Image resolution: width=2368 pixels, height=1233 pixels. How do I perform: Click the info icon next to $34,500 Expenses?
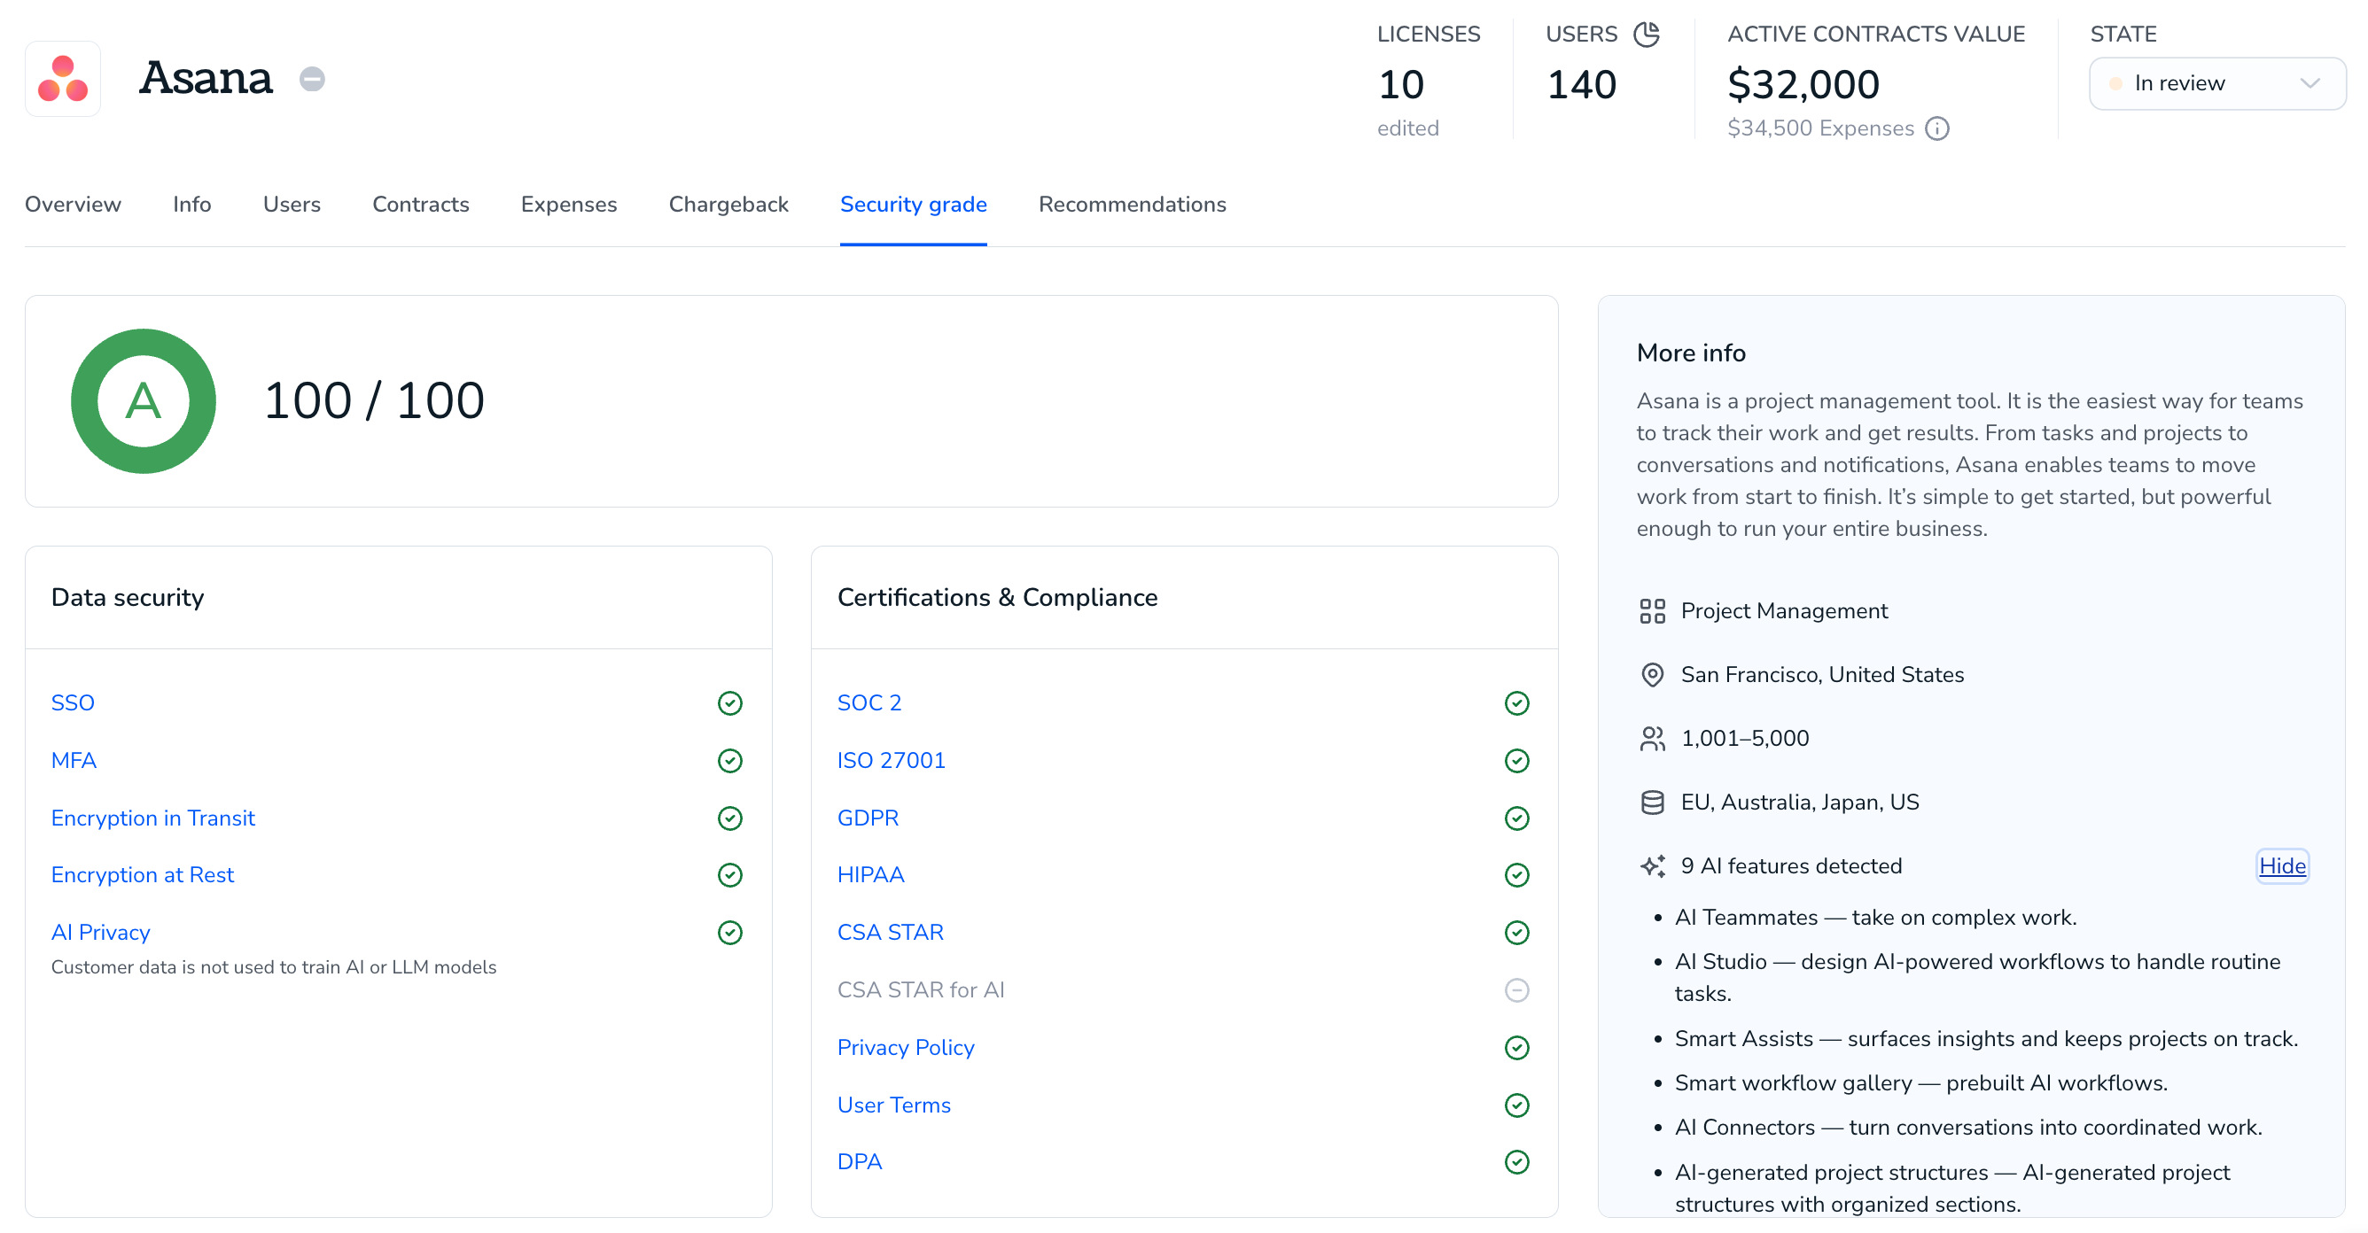point(1937,128)
